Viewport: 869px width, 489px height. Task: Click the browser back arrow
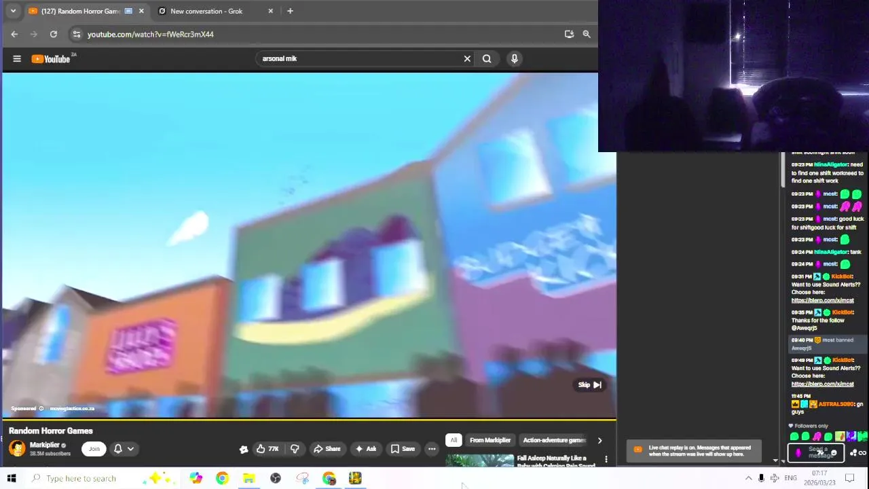pyautogui.click(x=14, y=34)
